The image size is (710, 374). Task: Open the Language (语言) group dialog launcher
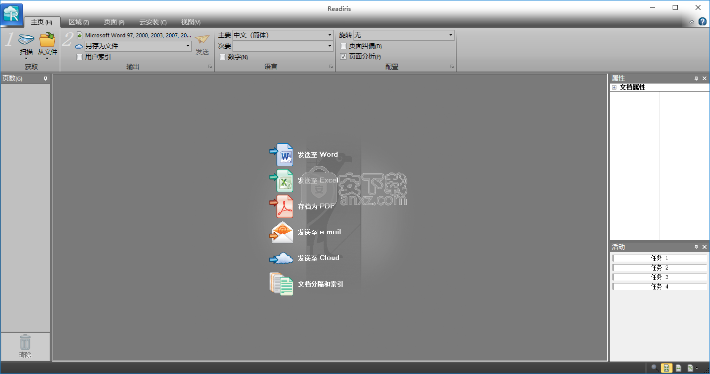click(x=331, y=67)
